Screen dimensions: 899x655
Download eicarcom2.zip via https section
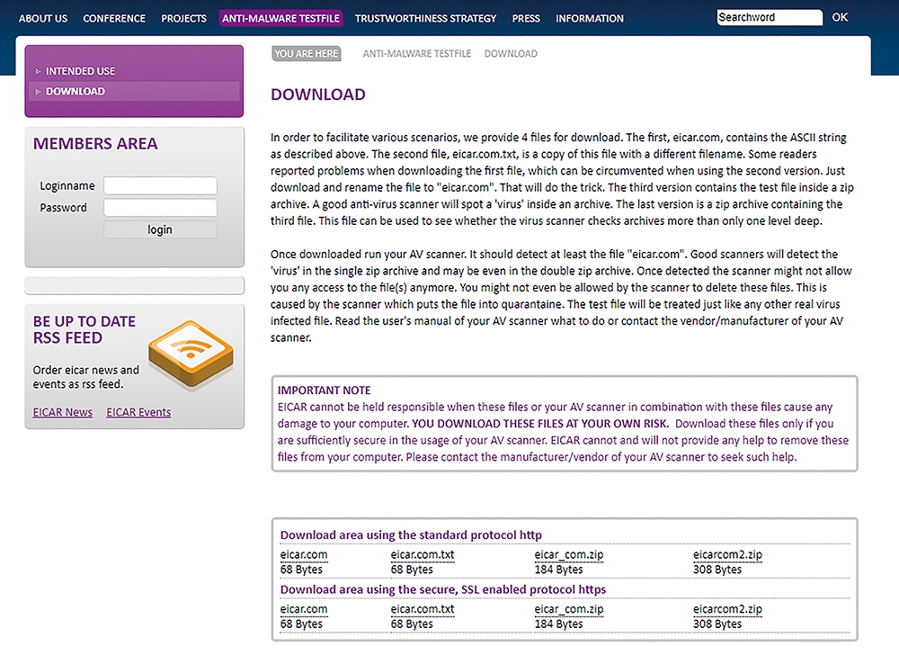[727, 609]
